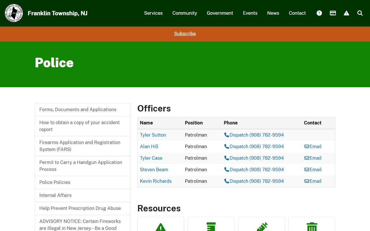Screen dimensions: 370x231
Task: Click the Officers heading
Action: [x=154, y=109]
